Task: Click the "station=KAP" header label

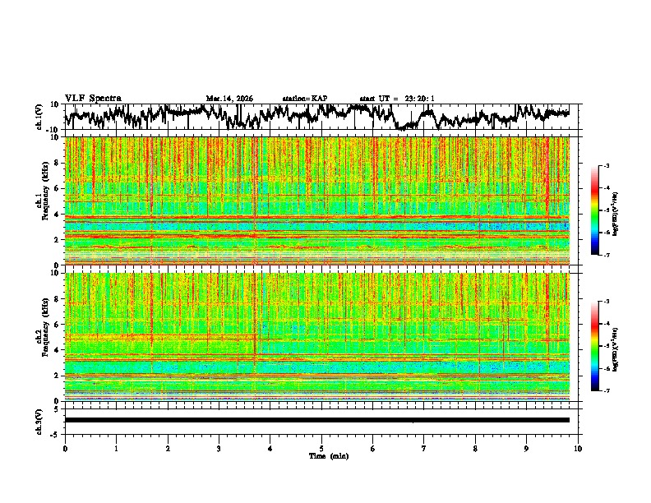Action: coord(305,99)
